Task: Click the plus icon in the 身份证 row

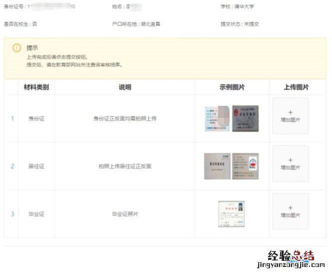Action: (291, 112)
